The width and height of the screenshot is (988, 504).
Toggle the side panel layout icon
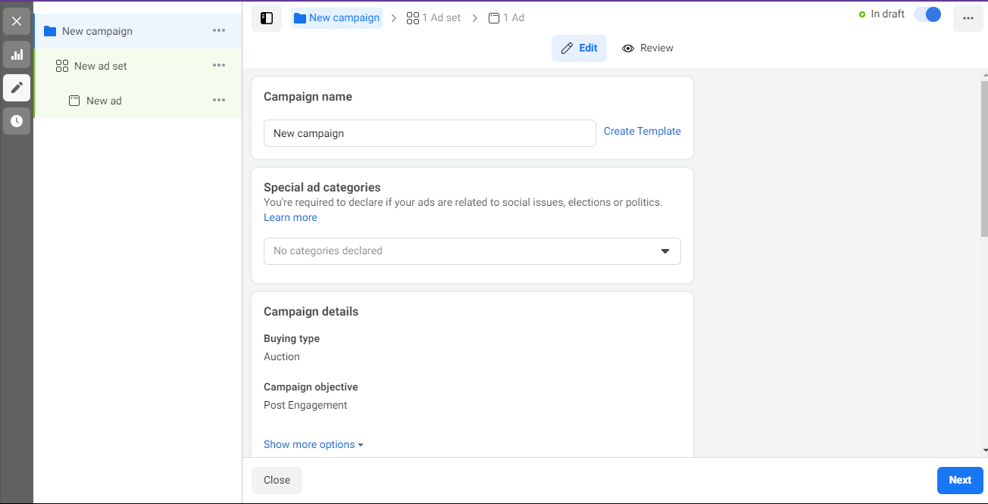(267, 18)
